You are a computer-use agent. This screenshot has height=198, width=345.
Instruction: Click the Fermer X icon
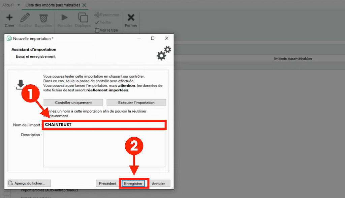click(131, 18)
